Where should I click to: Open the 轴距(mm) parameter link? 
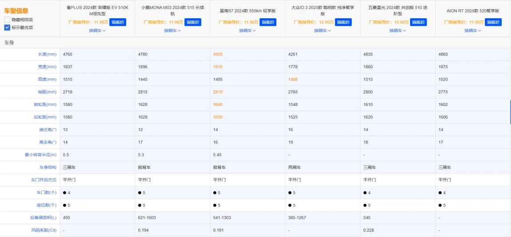click(x=47, y=92)
